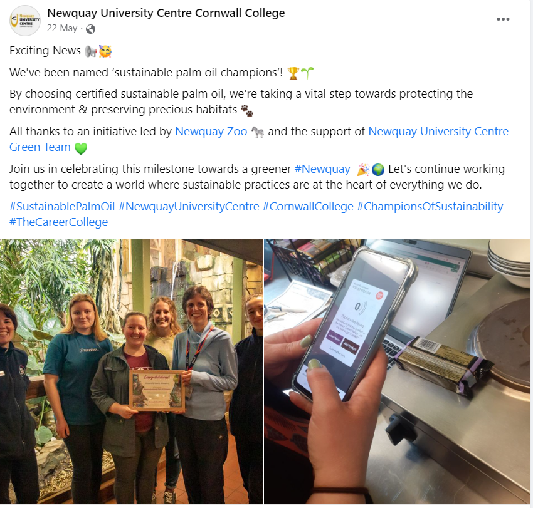Click the #Newquay hashtag
533x508 pixels.
coord(322,169)
